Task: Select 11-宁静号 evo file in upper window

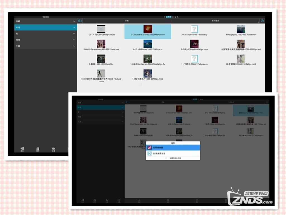Action: 194,60
